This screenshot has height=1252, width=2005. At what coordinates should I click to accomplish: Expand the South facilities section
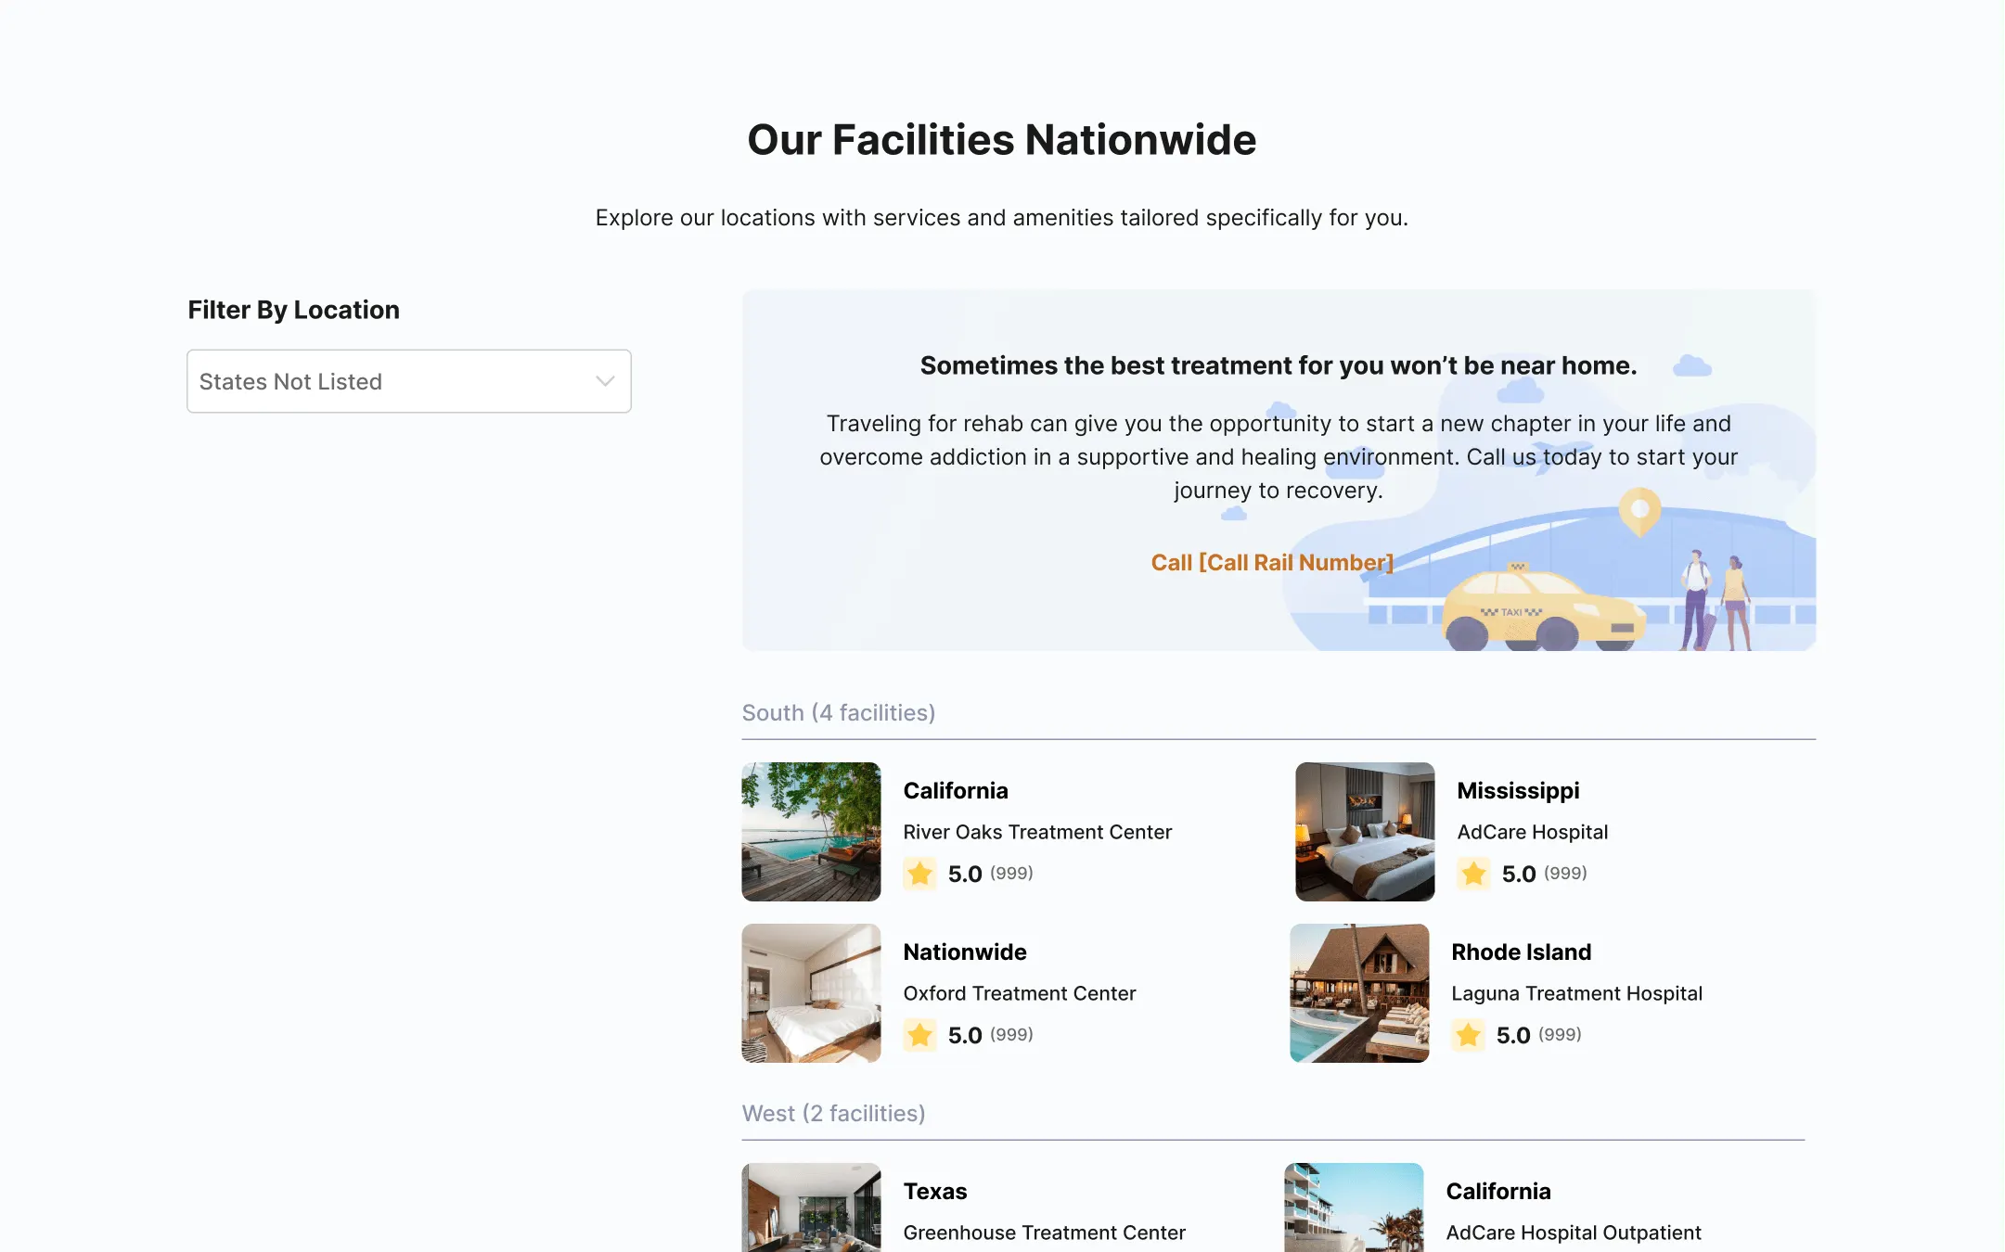[838, 712]
